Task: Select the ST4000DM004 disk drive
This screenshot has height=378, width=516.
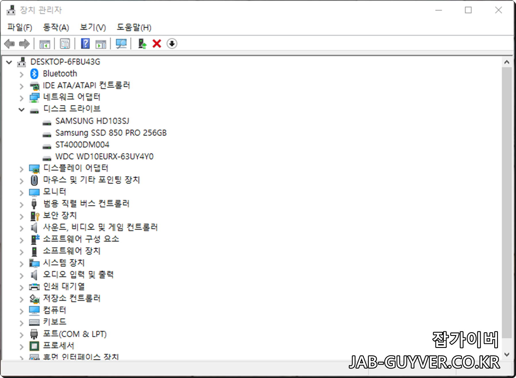Action: pyautogui.click(x=83, y=145)
